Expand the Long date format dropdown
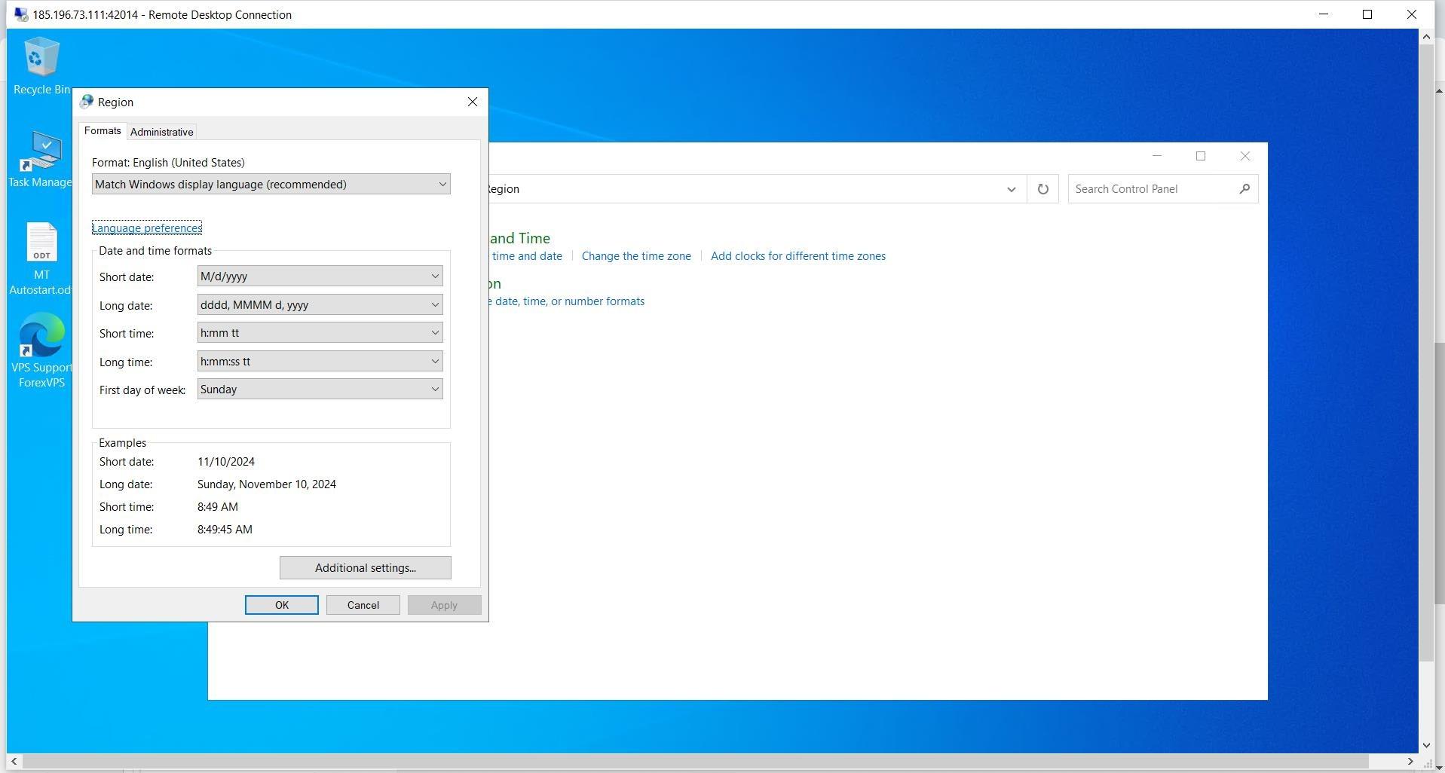This screenshot has height=773, width=1445. coord(320,305)
